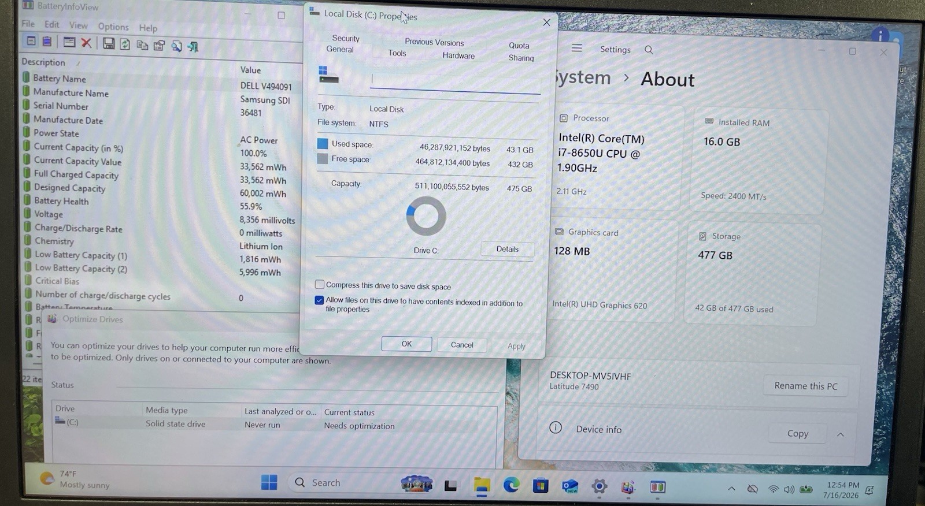
Task: Enable Compress this drive to save disk space
Action: coord(320,284)
